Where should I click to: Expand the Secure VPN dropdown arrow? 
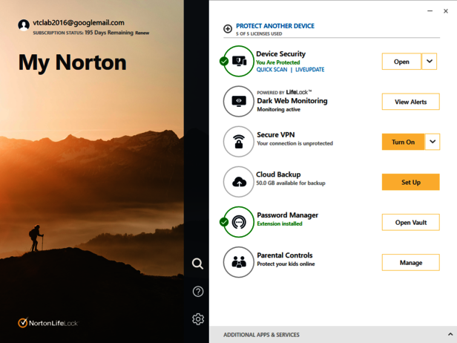coord(433,142)
